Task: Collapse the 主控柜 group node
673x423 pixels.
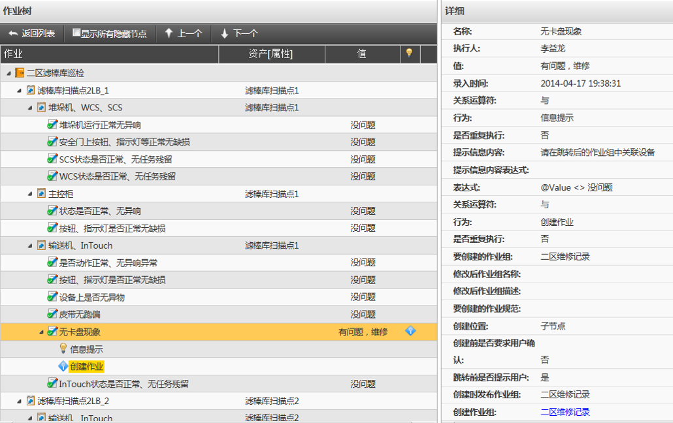Action: (30, 194)
